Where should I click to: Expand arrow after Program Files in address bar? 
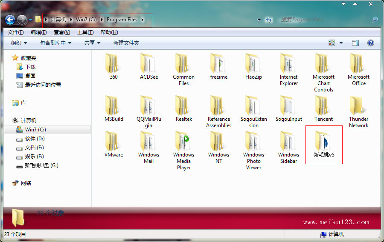click(x=142, y=20)
